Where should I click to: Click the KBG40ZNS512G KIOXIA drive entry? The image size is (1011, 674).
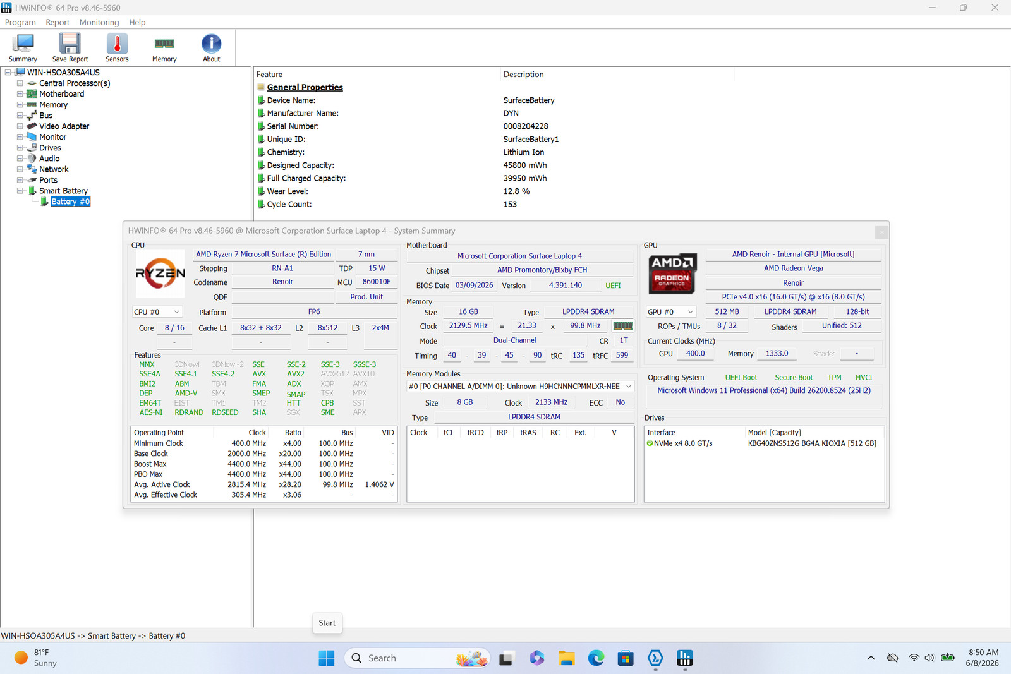click(812, 443)
